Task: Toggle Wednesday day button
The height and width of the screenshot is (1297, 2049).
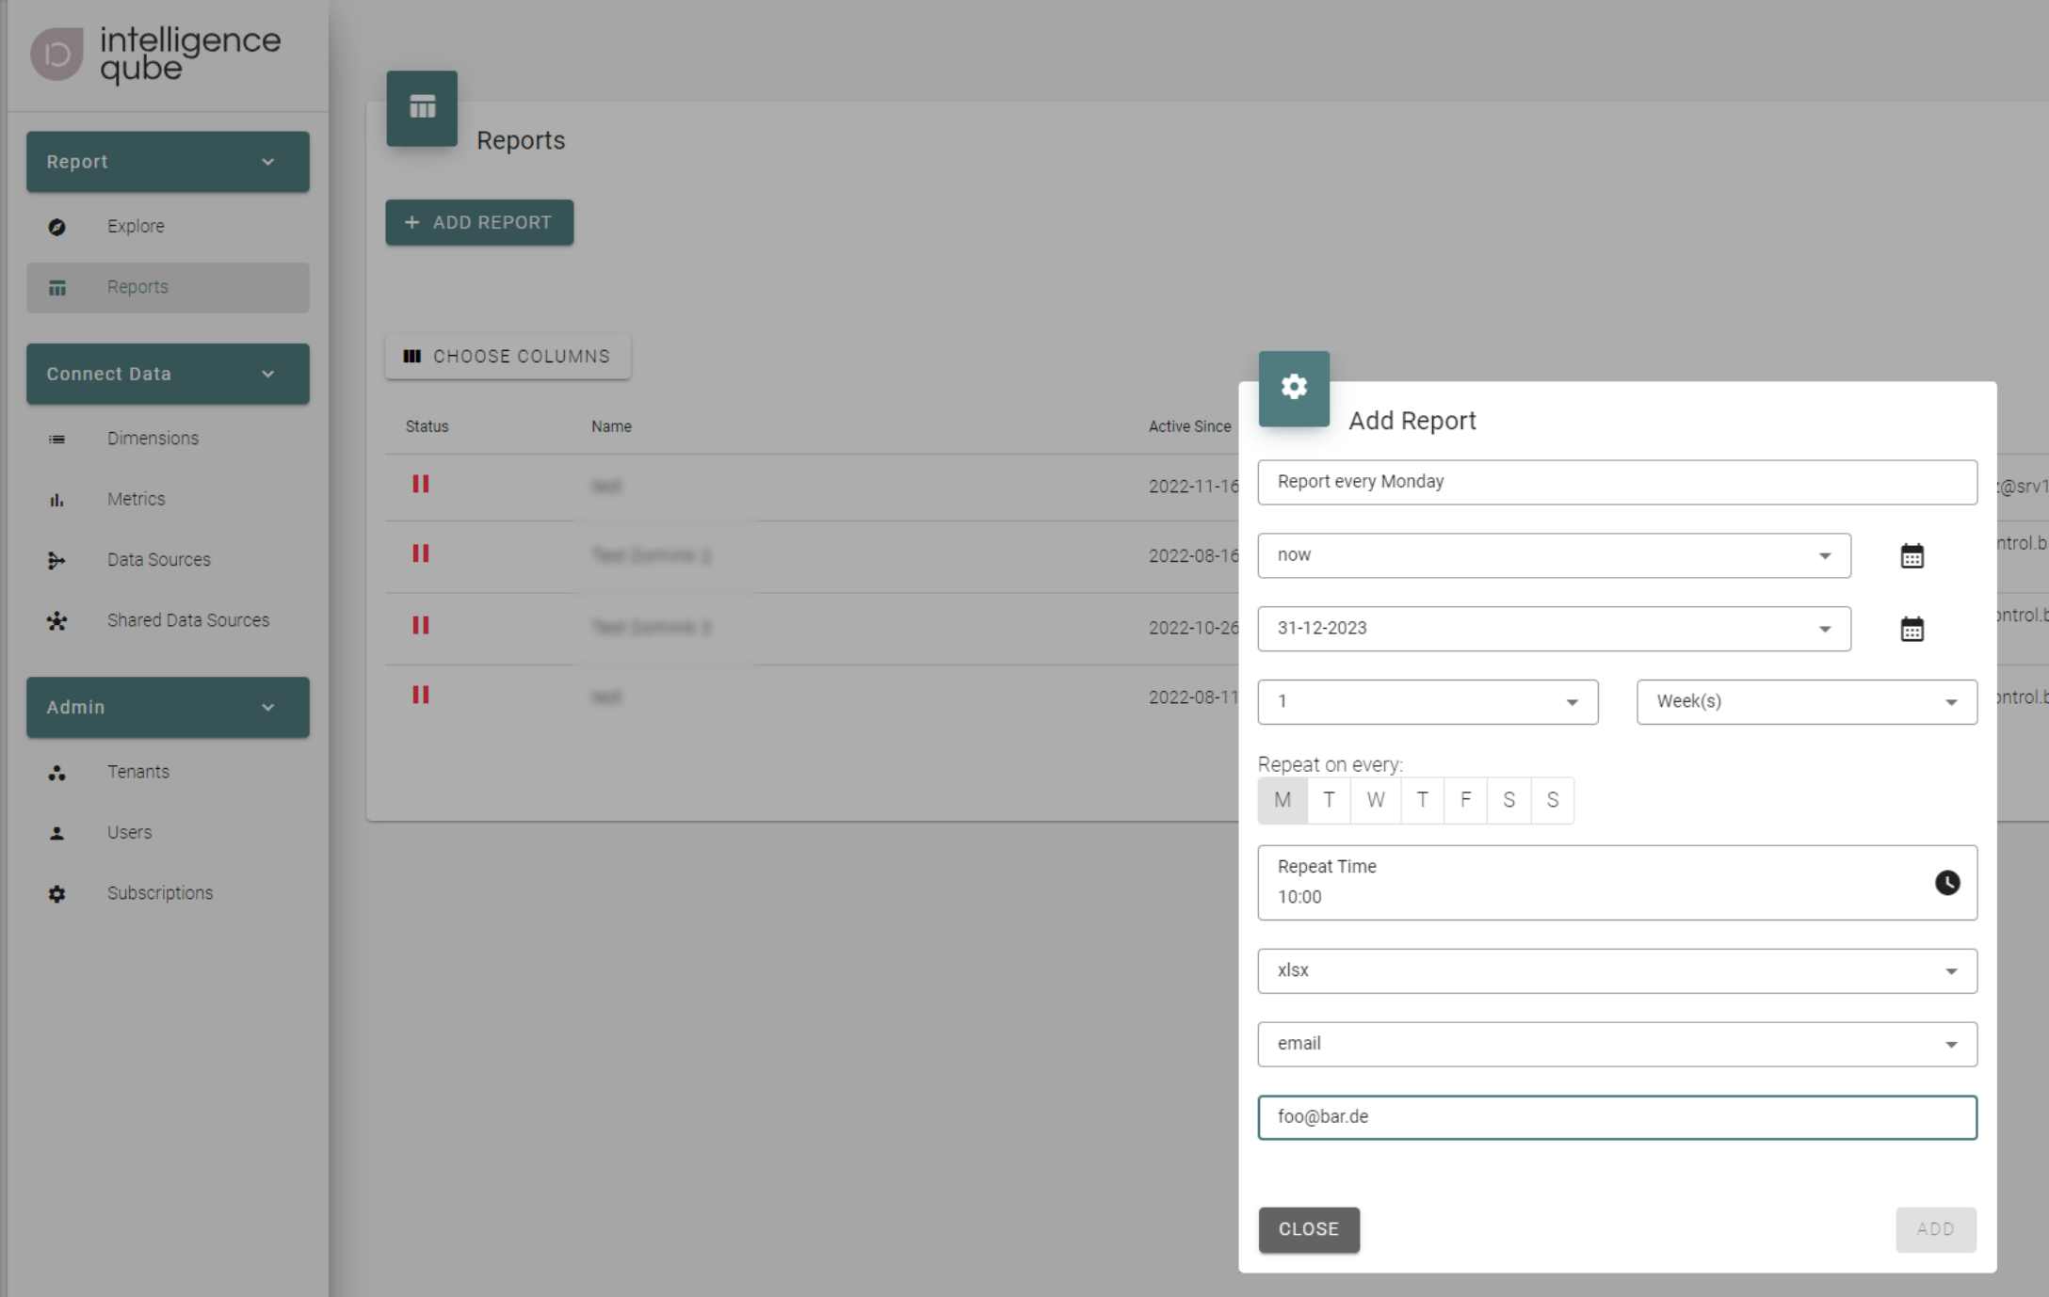Action: [x=1376, y=801]
